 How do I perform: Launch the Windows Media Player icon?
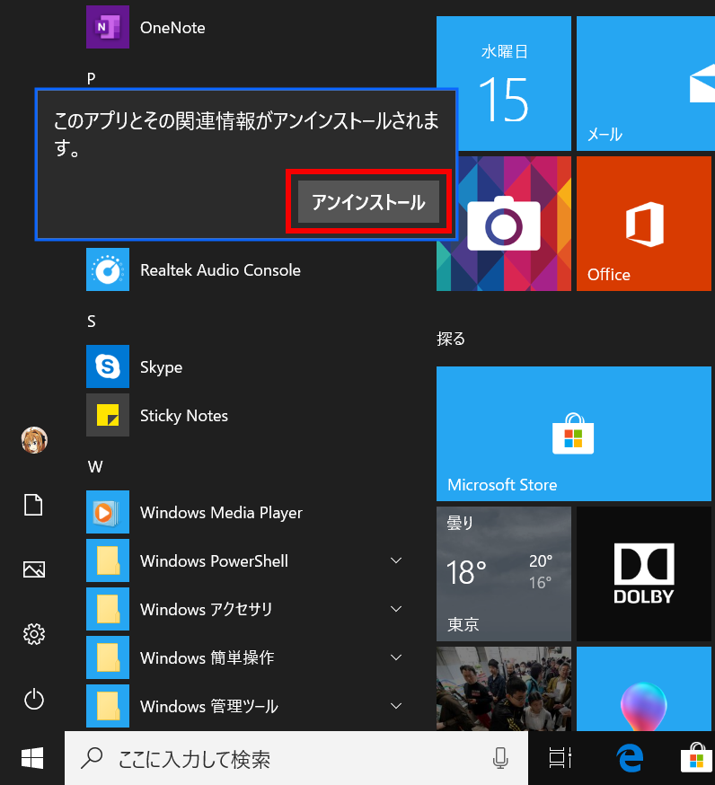[108, 512]
